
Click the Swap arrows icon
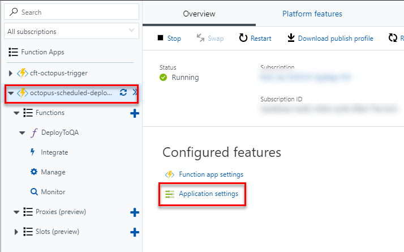click(200, 37)
